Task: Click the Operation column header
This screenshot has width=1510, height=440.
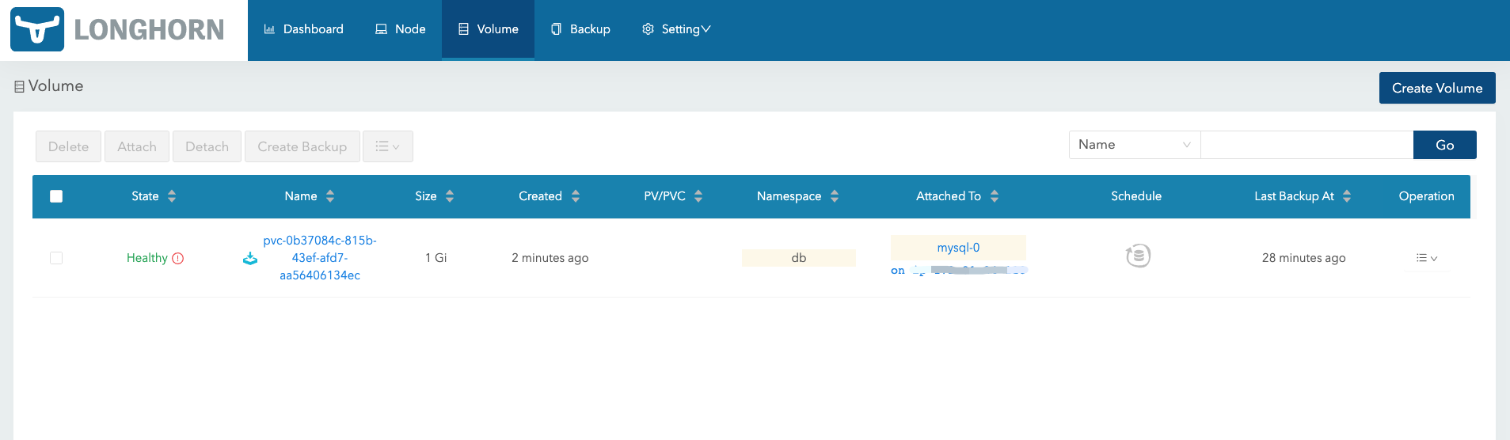Action: coord(1427,196)
